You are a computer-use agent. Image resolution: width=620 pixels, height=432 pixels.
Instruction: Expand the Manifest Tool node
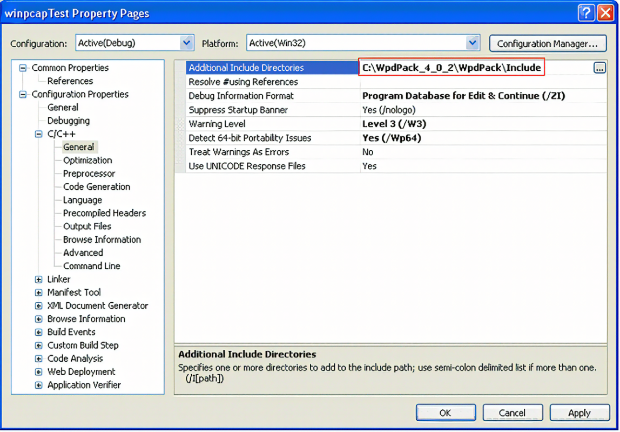click(39, 293)
